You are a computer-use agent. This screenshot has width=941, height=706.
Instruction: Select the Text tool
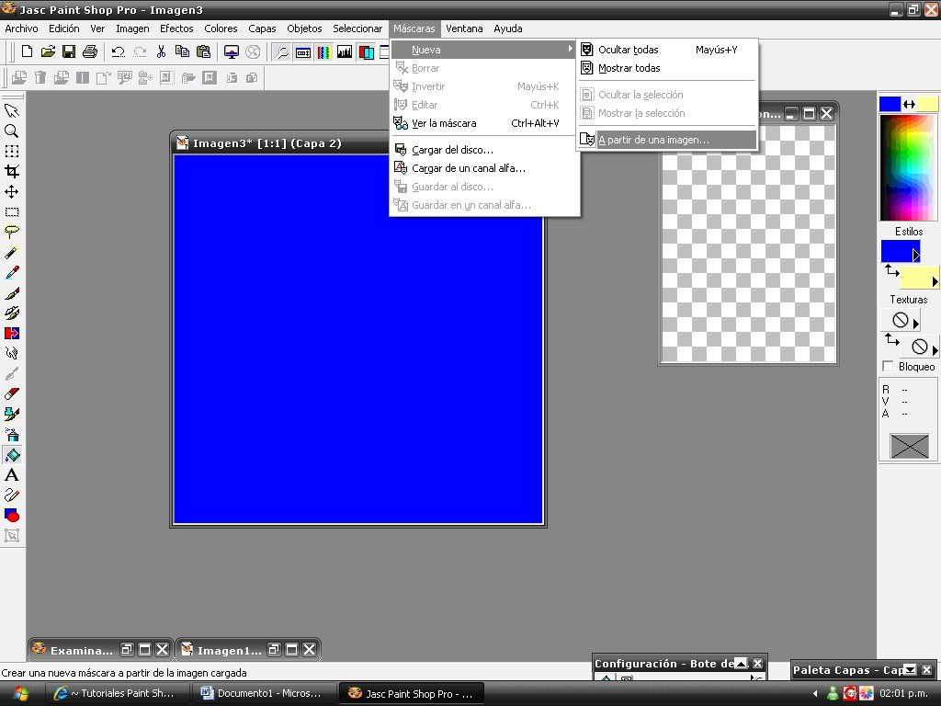click(x=12, y=475)
